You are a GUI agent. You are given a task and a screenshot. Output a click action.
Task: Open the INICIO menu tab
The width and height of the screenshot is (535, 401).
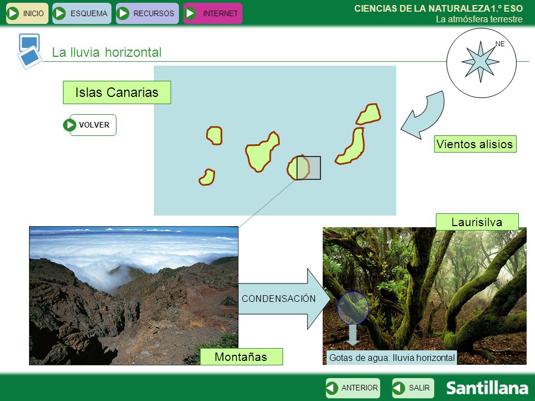(27, 13)
